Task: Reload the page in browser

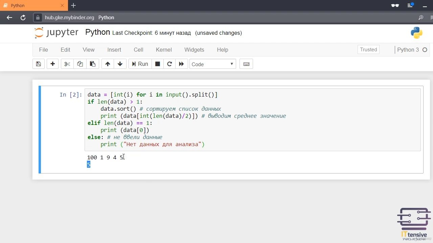Action: point(23,18)
